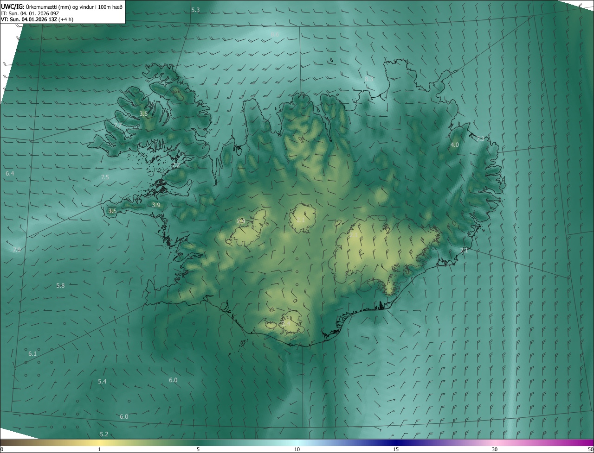This screenshot has width=594, height=453.
Task: Click the 0 tick label on the color scale
Action: tap(1, 450)
